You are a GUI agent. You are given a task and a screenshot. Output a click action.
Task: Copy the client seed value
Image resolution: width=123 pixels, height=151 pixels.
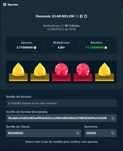point(77,133)
